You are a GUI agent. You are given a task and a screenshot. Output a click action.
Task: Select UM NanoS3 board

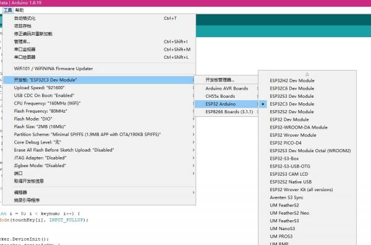(307, 229)
